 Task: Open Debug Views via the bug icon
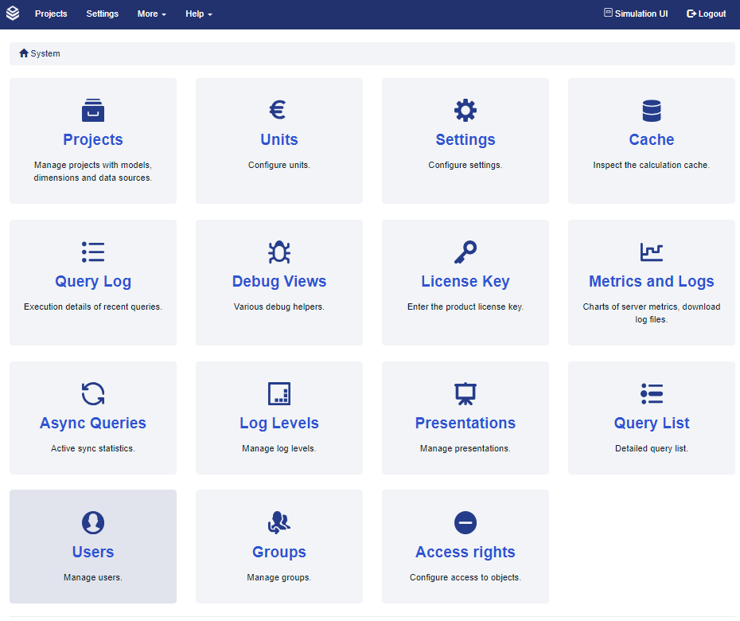tap(279, 252)
